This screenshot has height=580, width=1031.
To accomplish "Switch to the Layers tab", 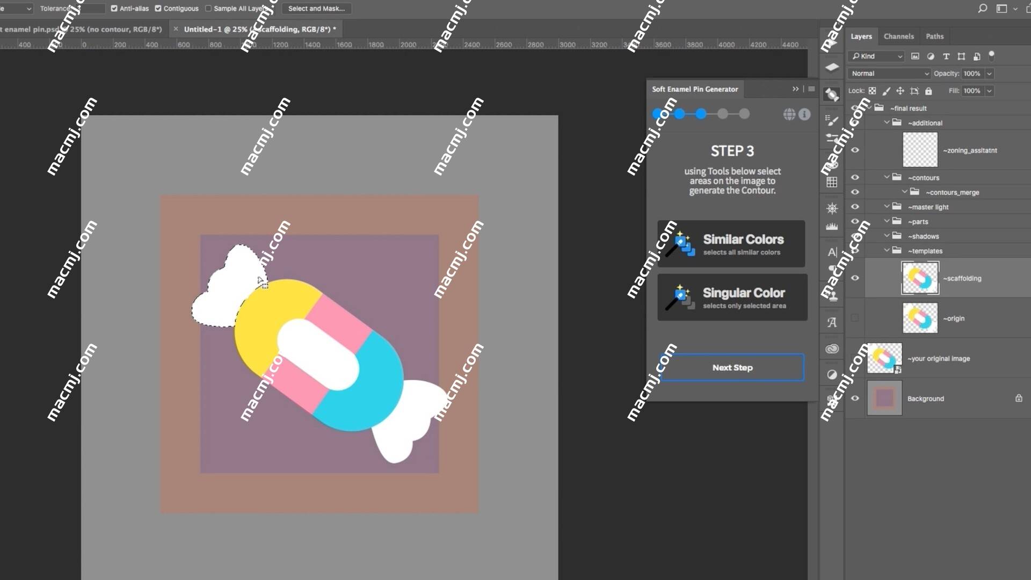I will pos(861,36).
